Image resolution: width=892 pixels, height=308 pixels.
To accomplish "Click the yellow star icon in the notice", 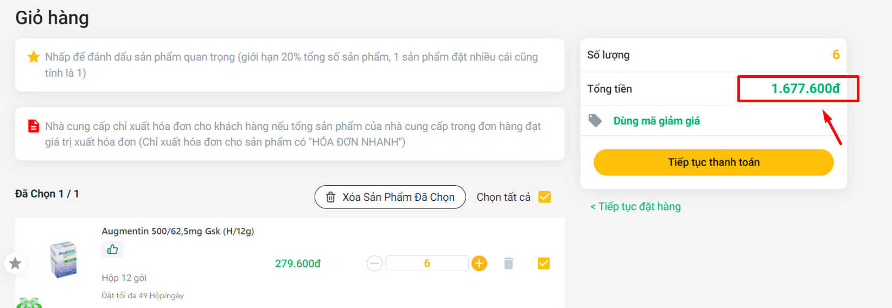I will (x=34, y=57).
